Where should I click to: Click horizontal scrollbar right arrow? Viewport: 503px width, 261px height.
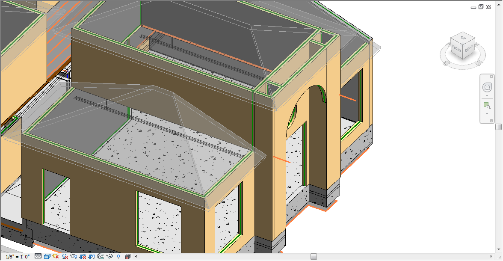(x=491, y=256)
